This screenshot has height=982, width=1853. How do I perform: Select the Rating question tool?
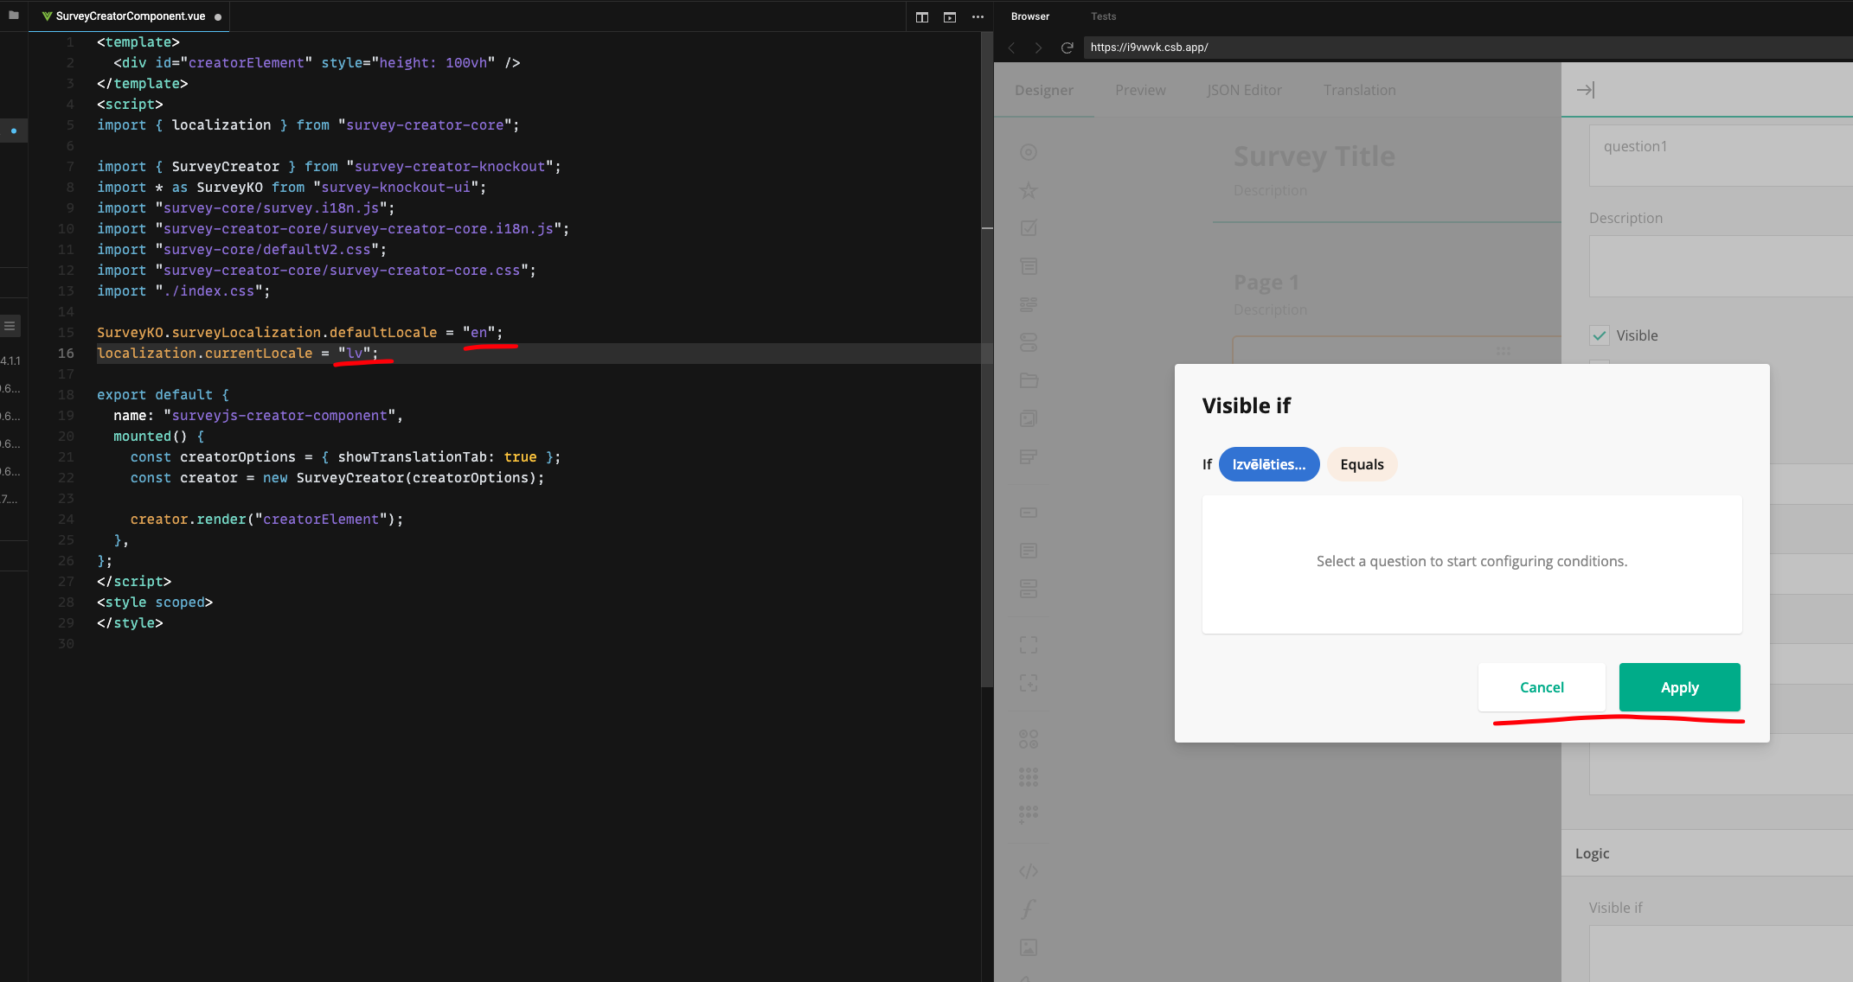point(1028,190)
